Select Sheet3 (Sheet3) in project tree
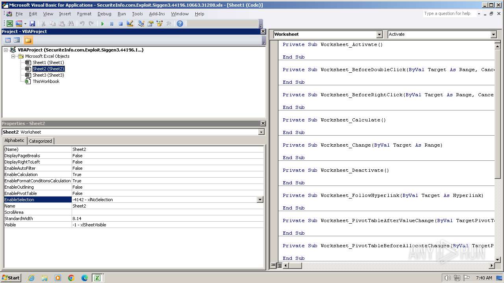 (48, 75)
